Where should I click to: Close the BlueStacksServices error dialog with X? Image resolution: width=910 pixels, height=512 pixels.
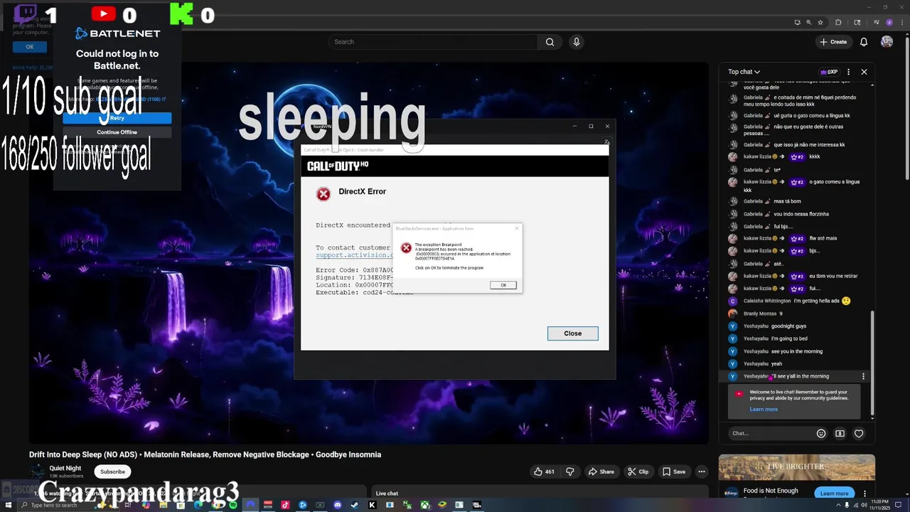coord(517,228)
